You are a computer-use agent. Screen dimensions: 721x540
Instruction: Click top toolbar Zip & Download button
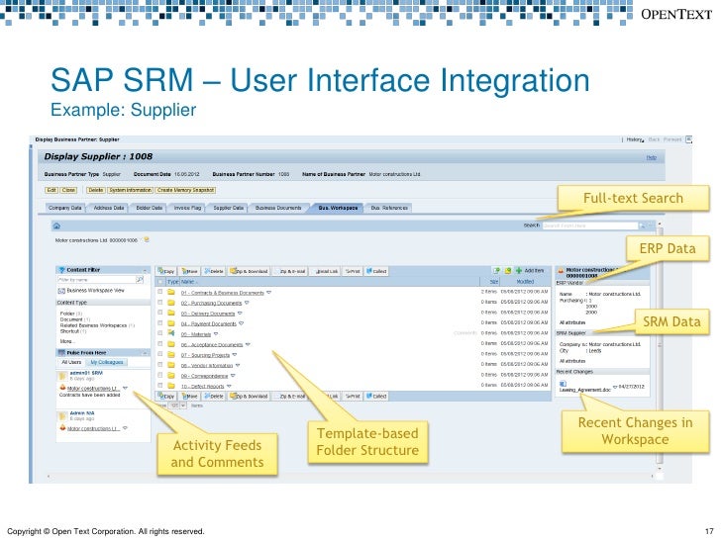[250, 271]
